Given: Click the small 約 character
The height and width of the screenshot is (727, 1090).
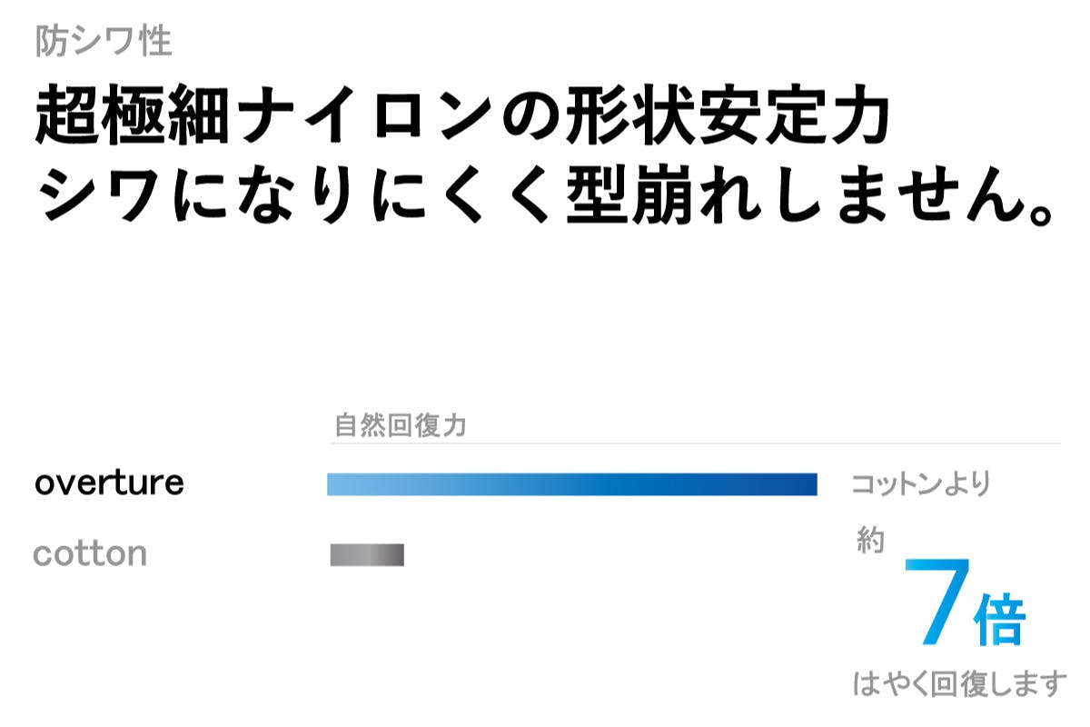Looking at the screenshot, I should pyautogui.click(x=870, y=540).
